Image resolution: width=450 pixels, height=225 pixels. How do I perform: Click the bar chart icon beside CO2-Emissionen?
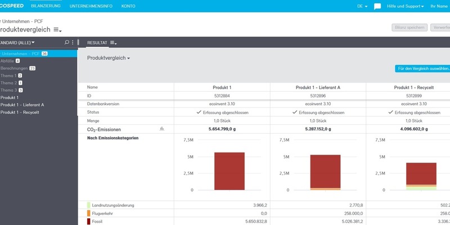click(x=162, y=129)
